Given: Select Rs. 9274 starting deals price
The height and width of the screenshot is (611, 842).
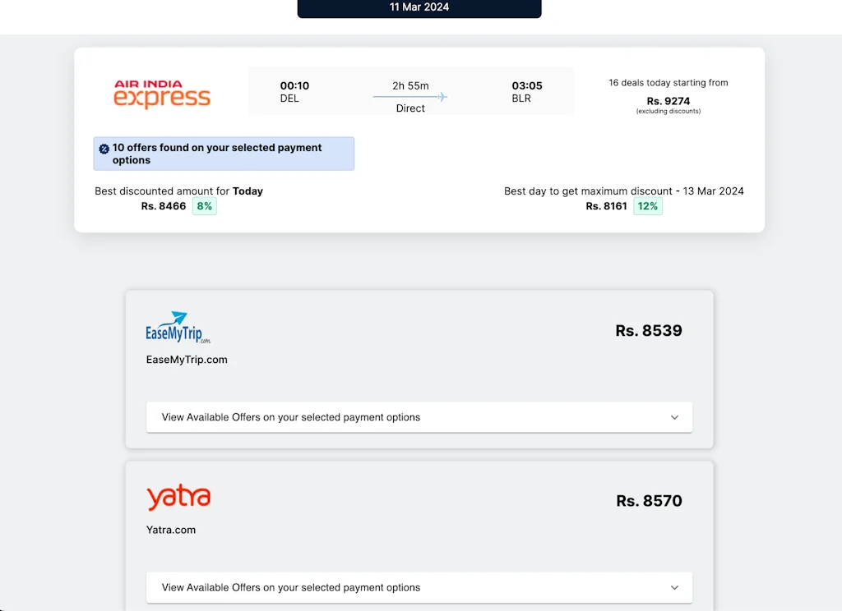Looking at the screenshot, I should coord(668,101).
